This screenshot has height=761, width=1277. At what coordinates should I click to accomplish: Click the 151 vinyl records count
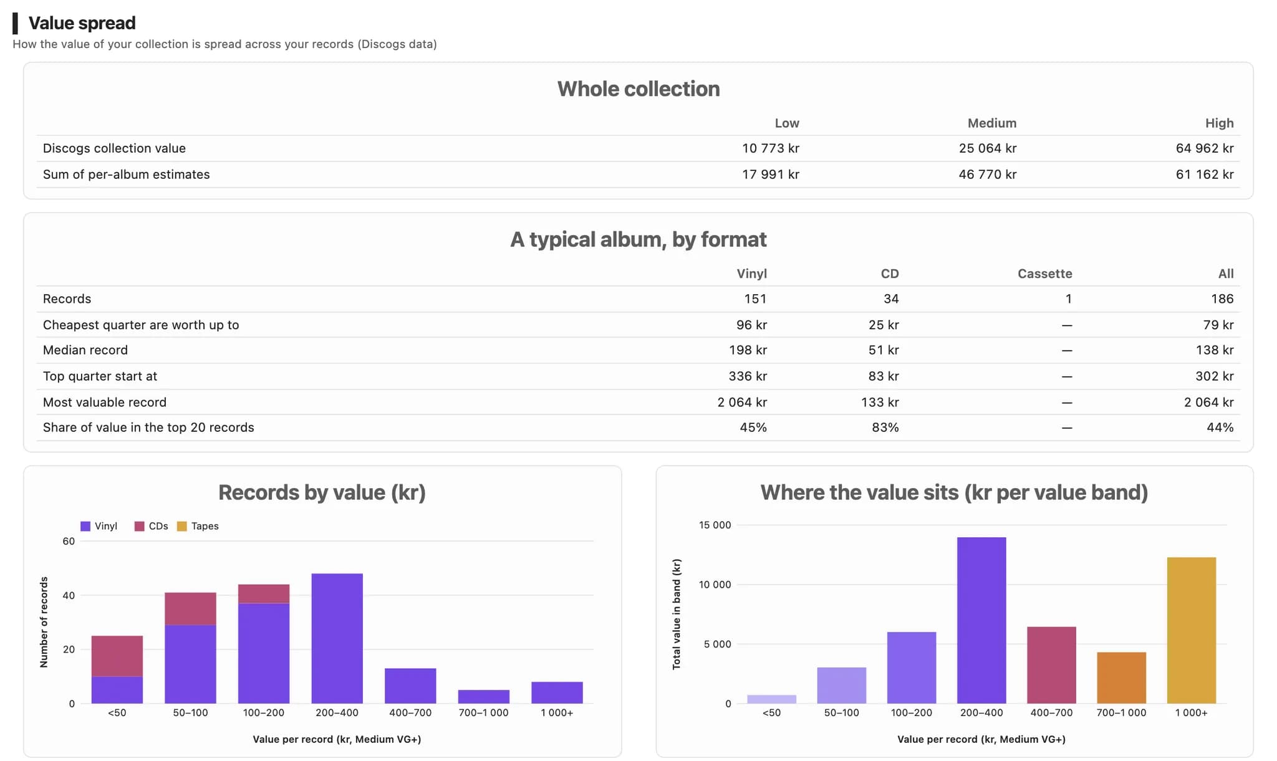[755, 299]
